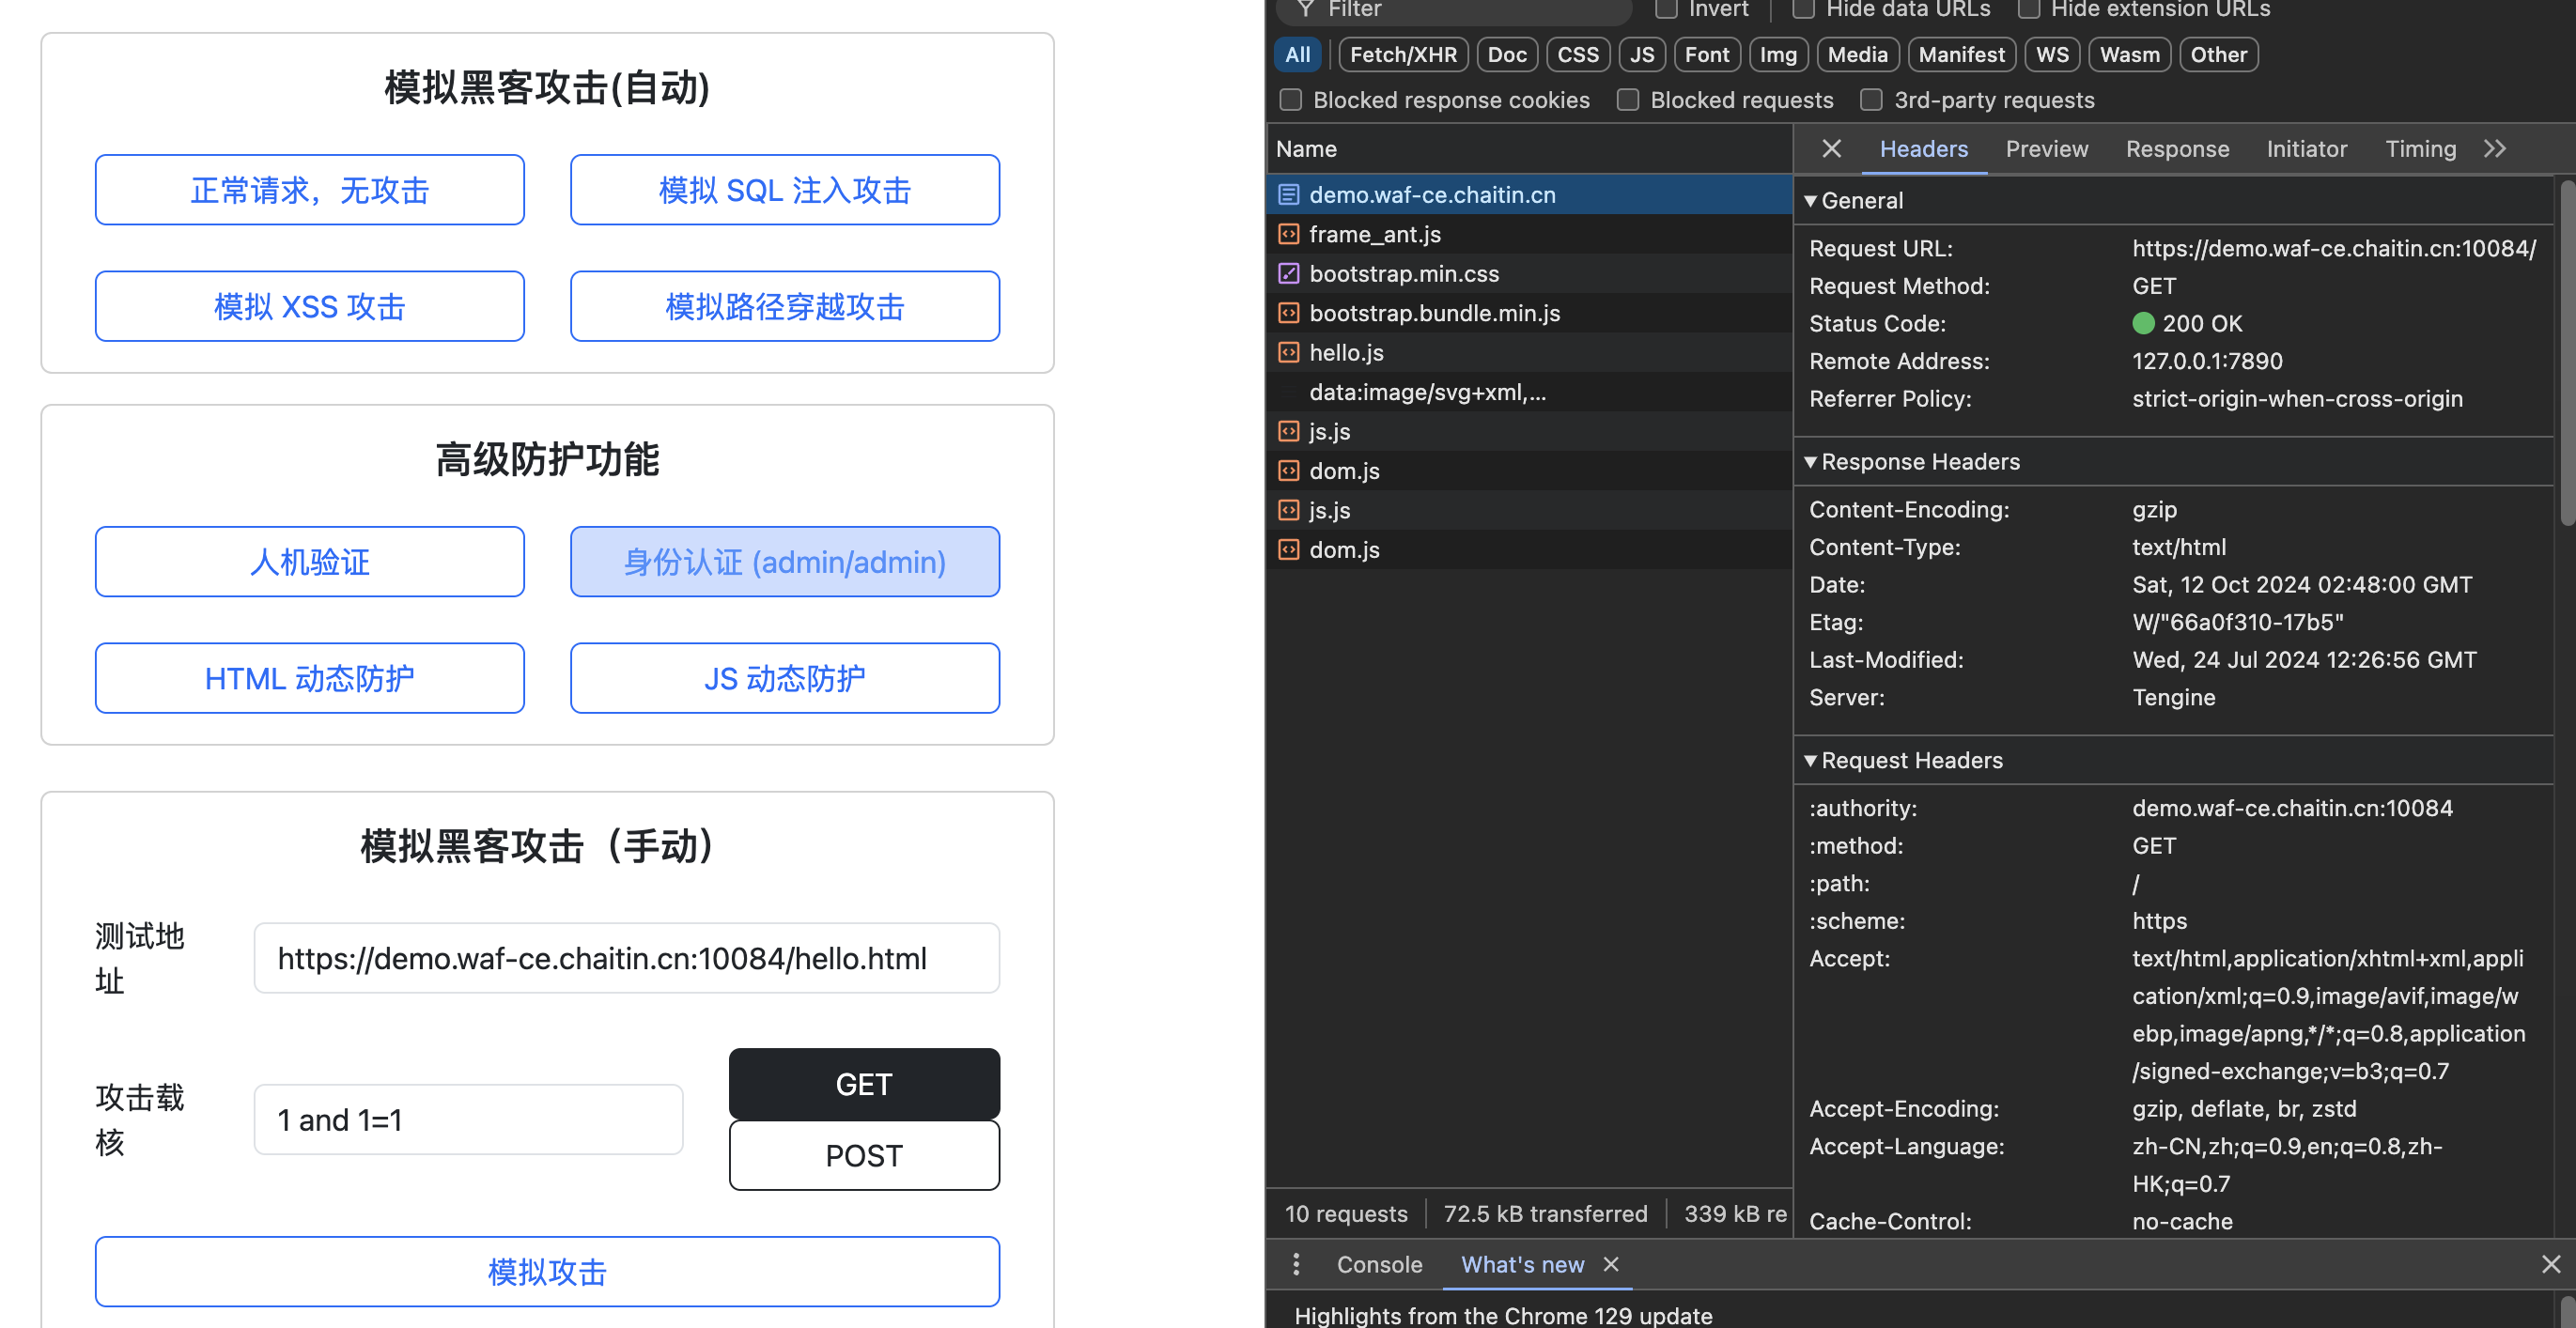Screen dimensions: 2576x1328
Task: Click the 模拟 SQL 注入攻击 button
Action: 784,189
